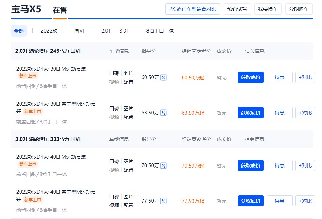Open 2022款 xDrive 30Li 尊享型M运动套装 link

tap(56, 107)
